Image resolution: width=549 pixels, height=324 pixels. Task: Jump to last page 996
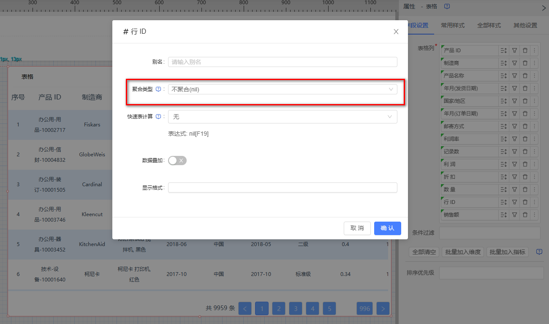(x=365, y=308)
